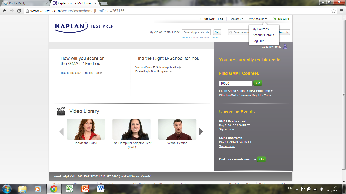
Task: Click the Video Library clapperboard icon
Action: point(61,111)
